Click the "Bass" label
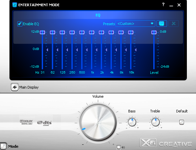Screen dimensions: 196x150 (132, 111)
